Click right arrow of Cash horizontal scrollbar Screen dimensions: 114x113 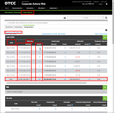106,83
